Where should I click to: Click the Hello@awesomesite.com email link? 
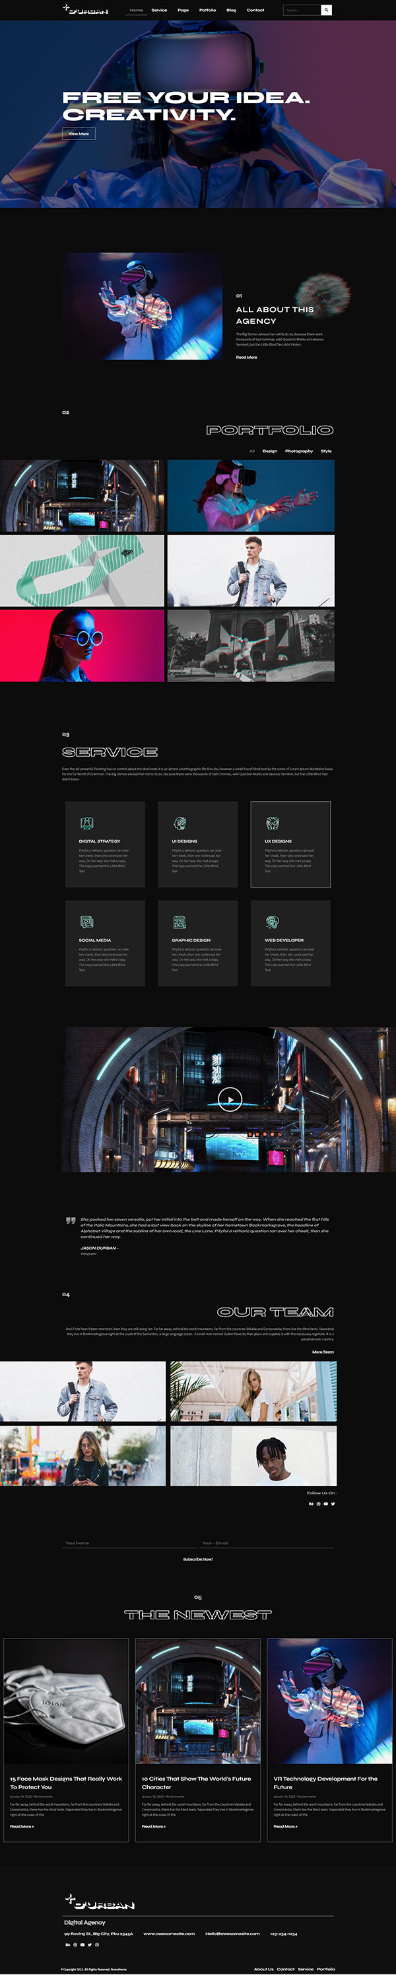232,1933
